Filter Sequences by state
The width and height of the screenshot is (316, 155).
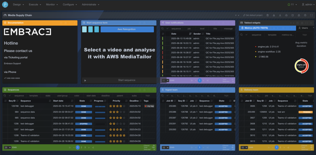pos(48,95)
